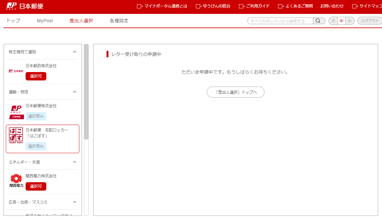The width and height of the screenshot is (382, 220).
Task: Click 選択済み badge under 日本郵便株式会社
Action: [36, 116]
